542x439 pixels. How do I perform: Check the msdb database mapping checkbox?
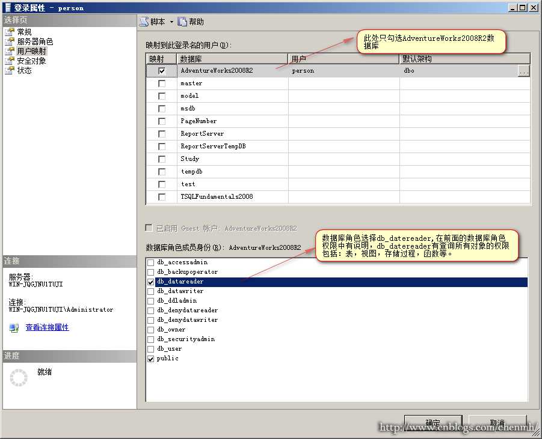pos(161,109)
